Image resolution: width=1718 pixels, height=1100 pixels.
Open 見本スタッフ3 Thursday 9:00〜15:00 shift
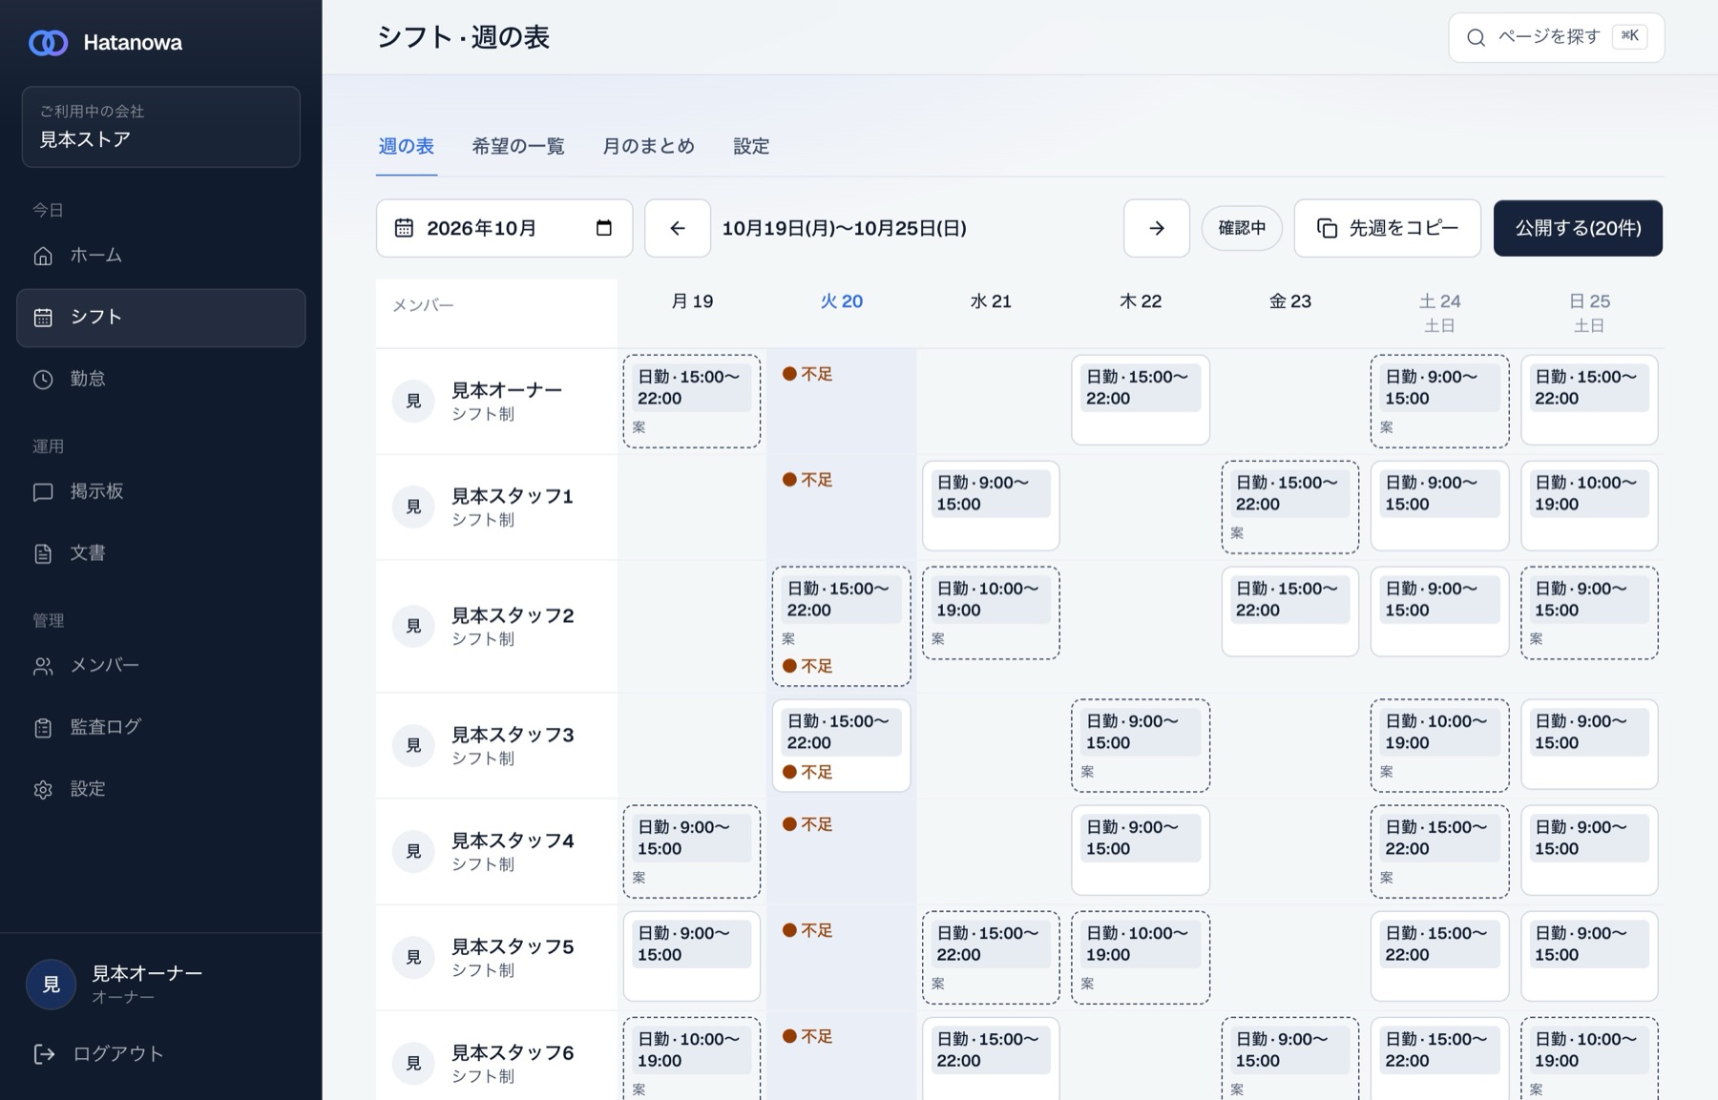[1141, 745]
